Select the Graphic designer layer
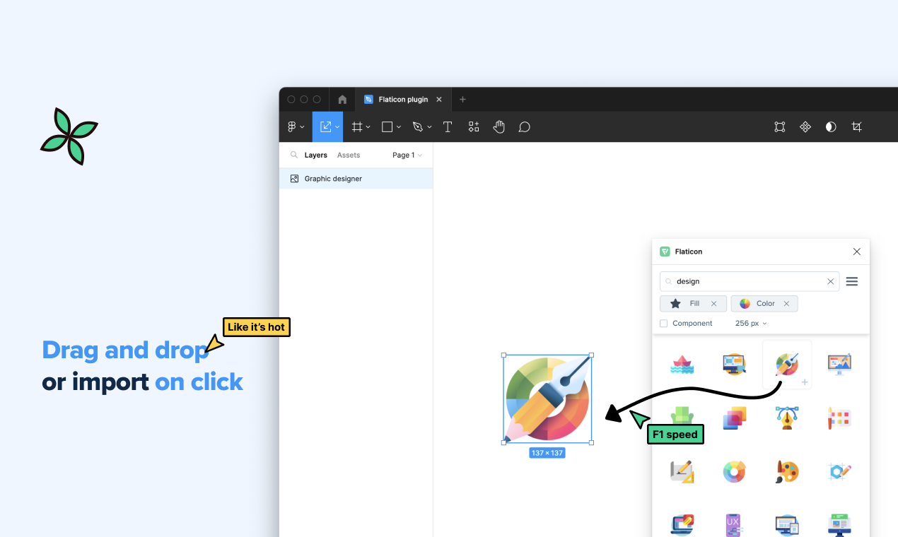This screenshot has width=898, height=537. point(356,179)
